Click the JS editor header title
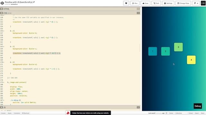This screenshot has width=206, height=115. (x=5, y=107)
